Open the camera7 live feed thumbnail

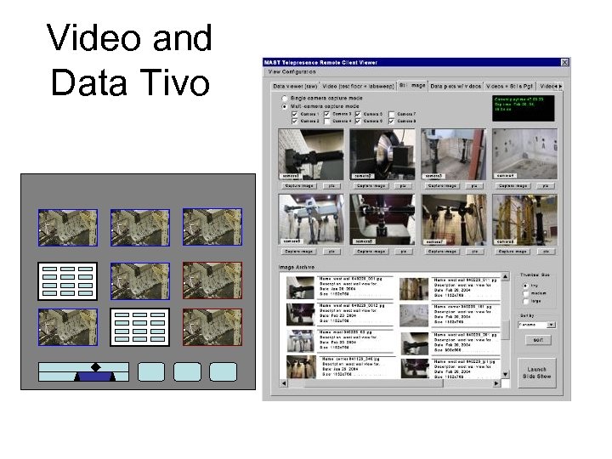point(454,220)
